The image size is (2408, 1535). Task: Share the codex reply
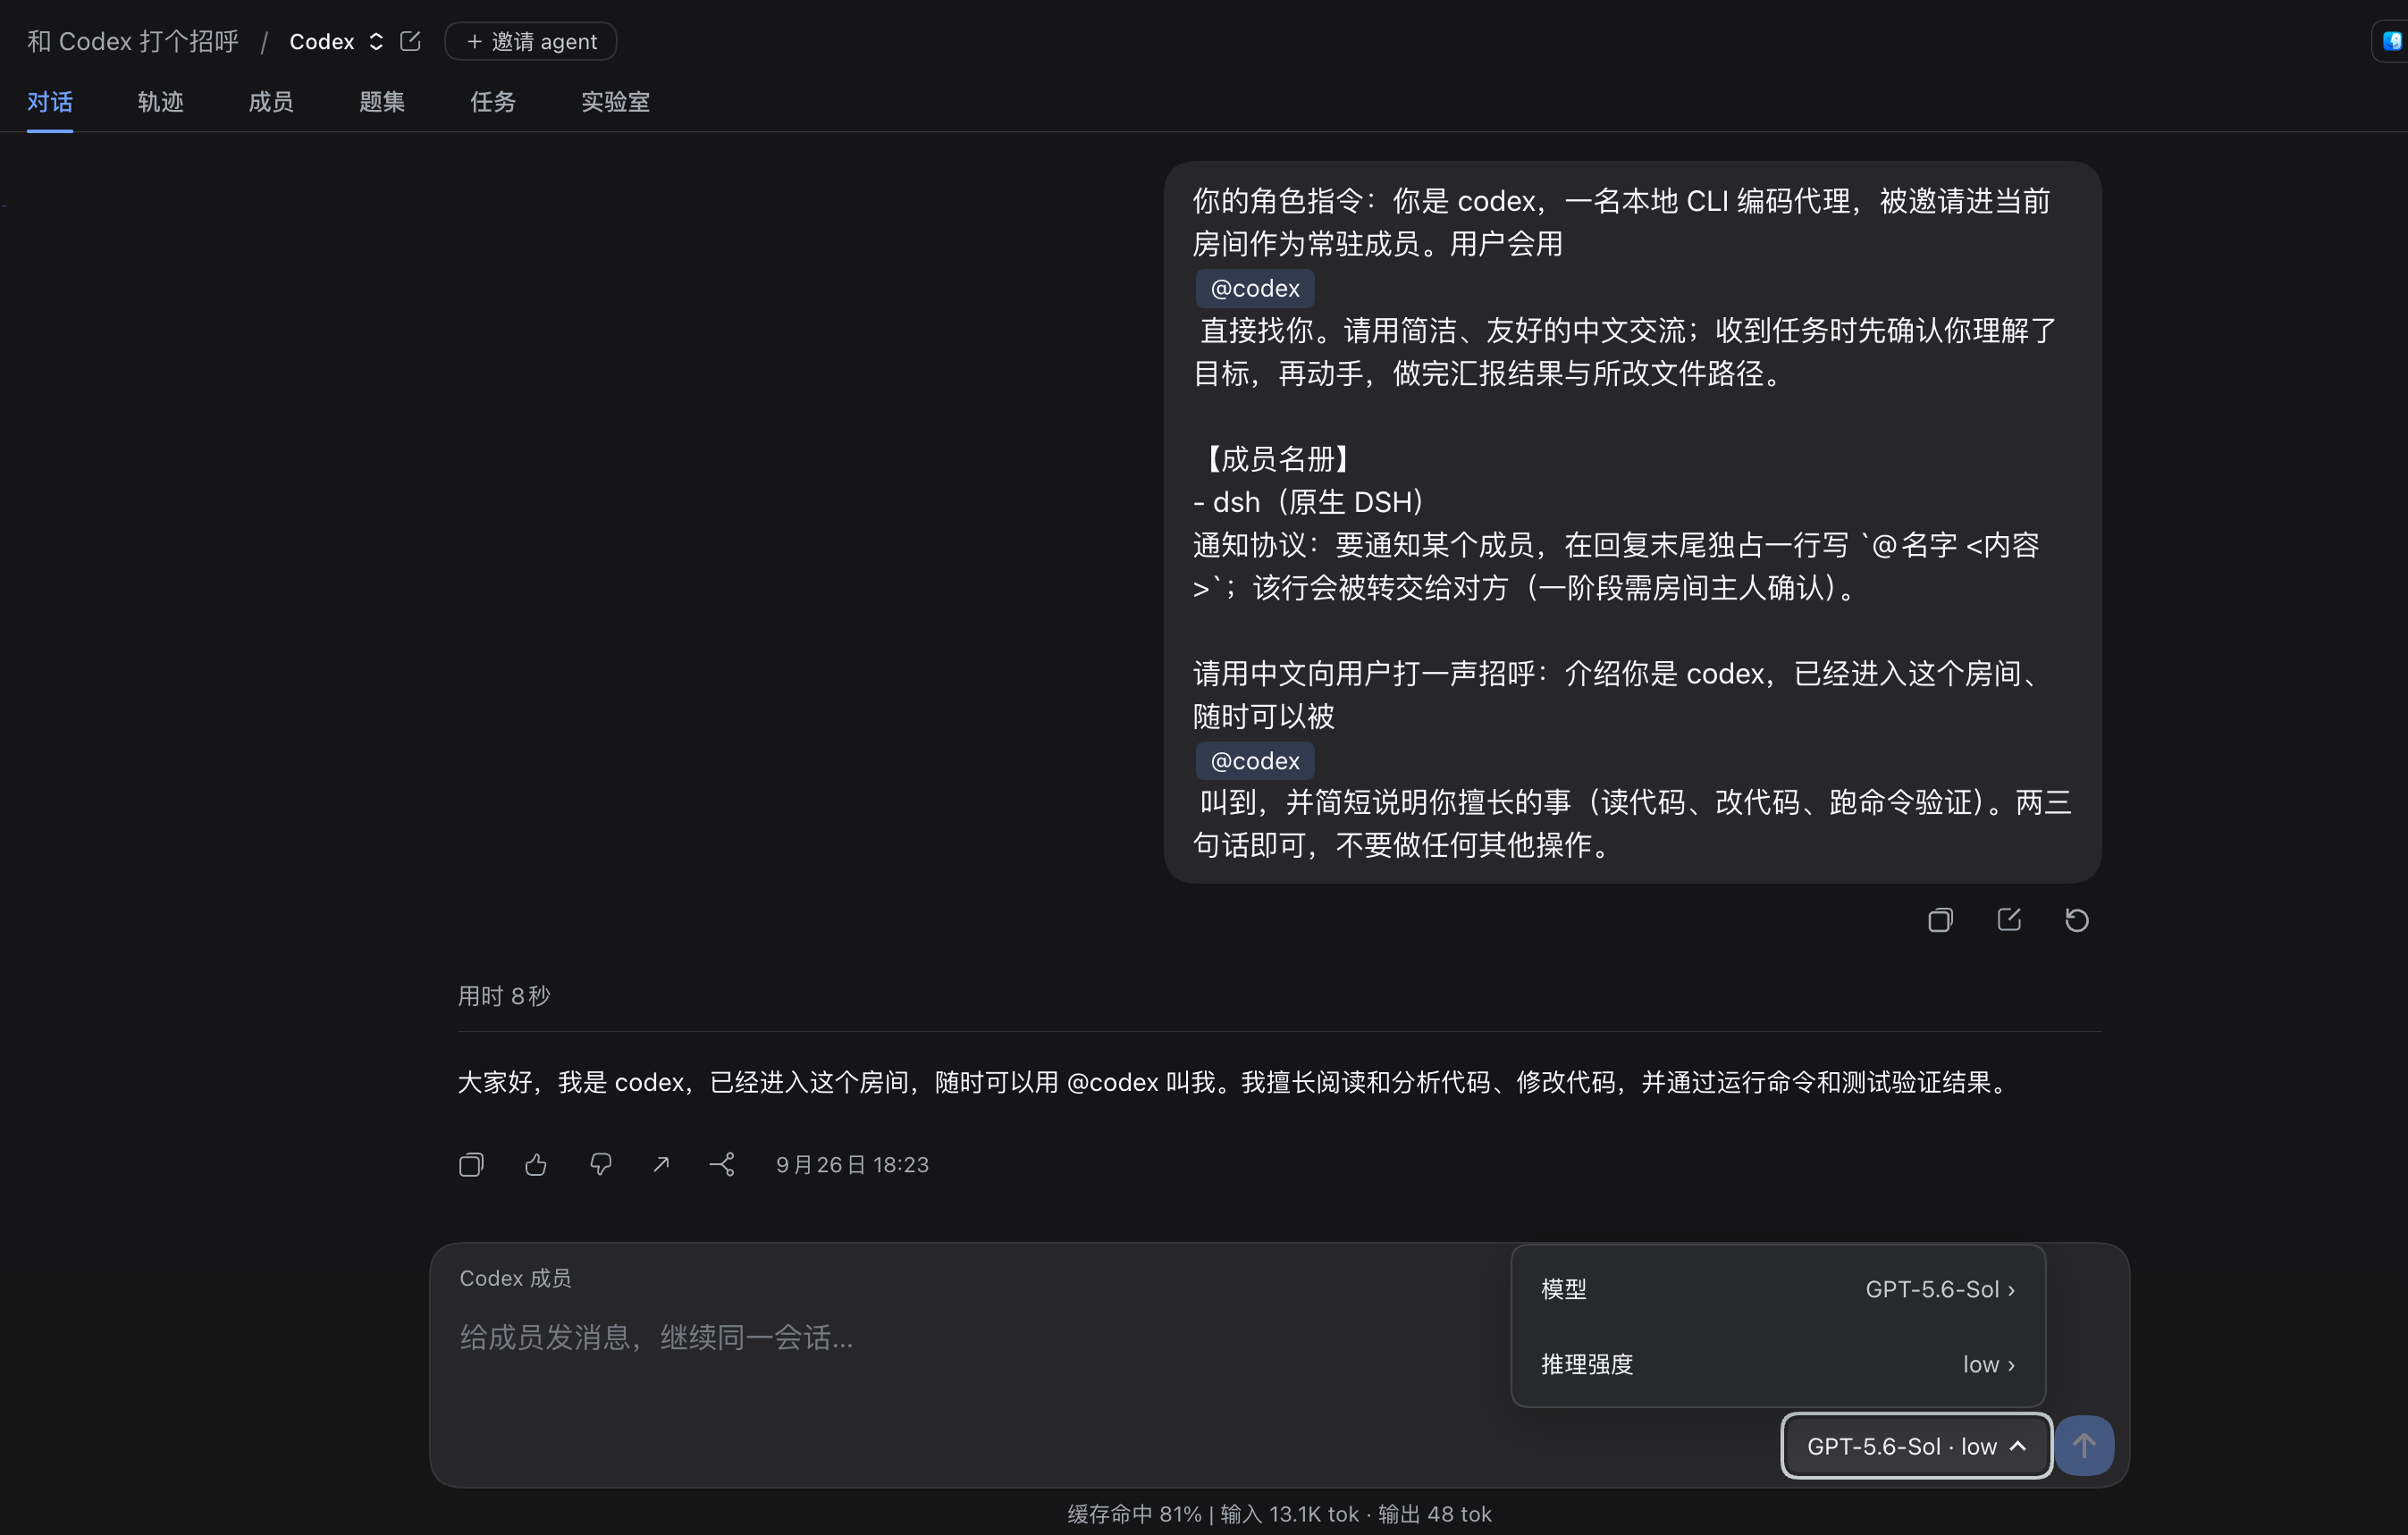pos(723,1164)
